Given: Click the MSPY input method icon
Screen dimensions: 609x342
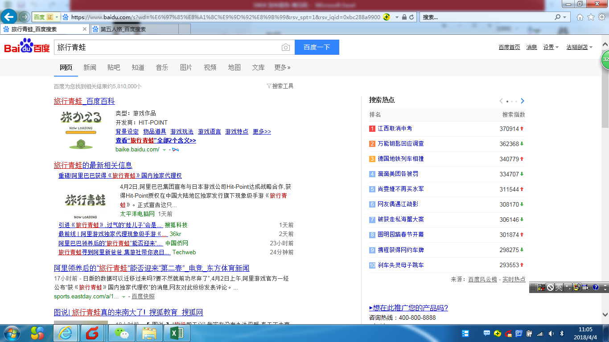Looking at the screenshot, I should click(x=542, y=288).
